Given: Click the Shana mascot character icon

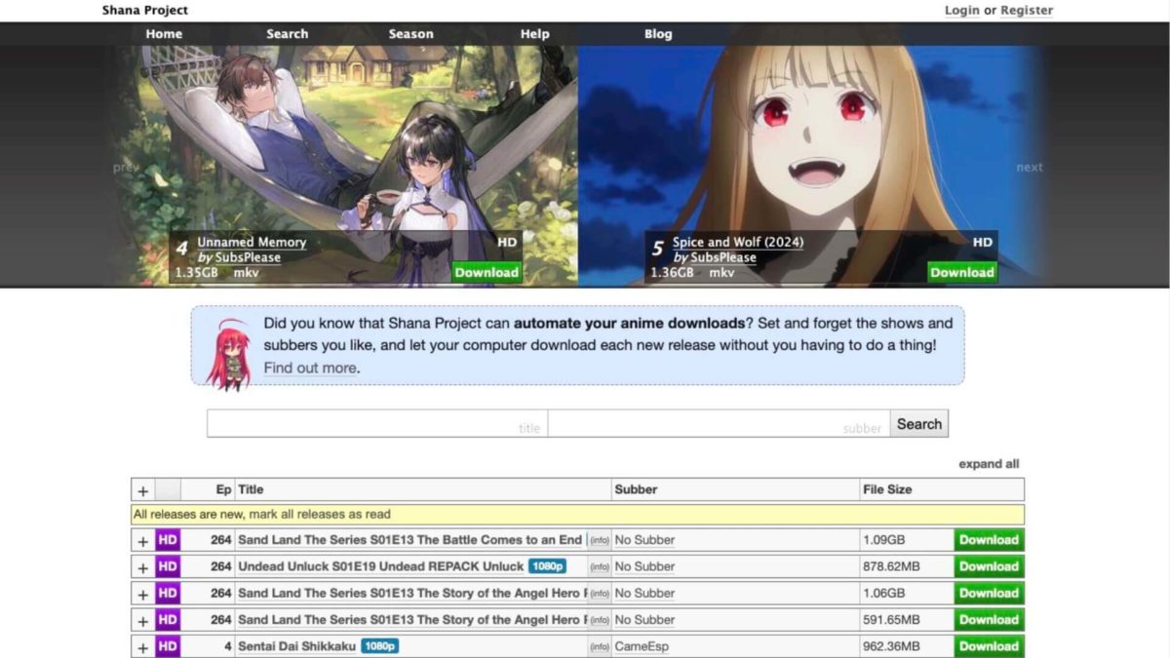Looking at the screenshot, I should click(x=228, y=354).
